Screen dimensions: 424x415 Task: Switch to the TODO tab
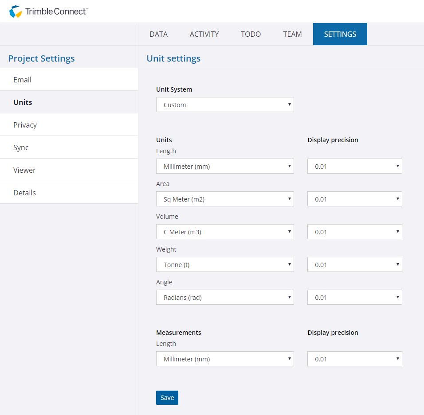[250, 34]
